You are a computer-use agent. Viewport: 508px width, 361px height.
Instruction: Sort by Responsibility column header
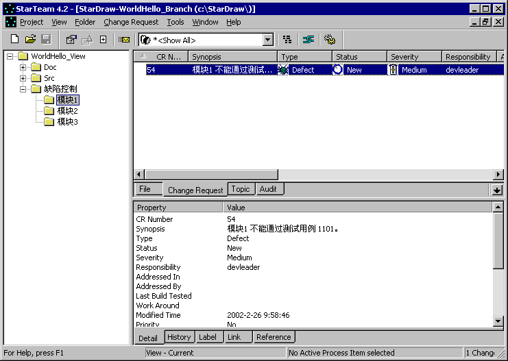(x=469, y=57)
